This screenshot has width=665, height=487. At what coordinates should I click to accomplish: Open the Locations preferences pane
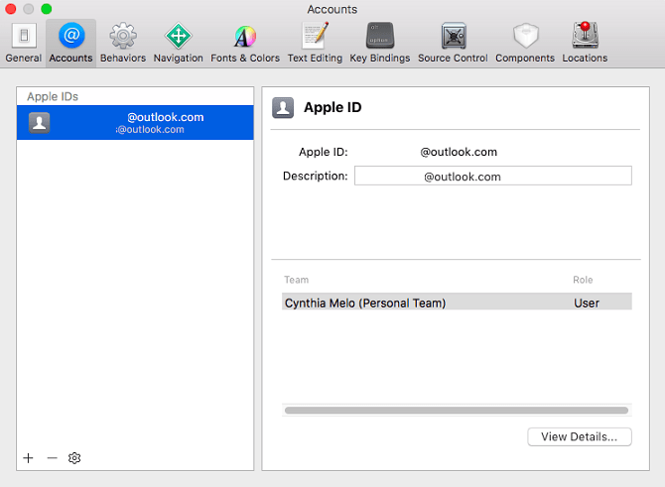tap(585, 43)
